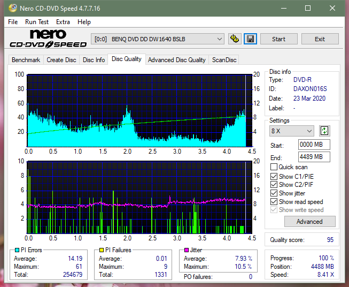349x287 pixels.
Task: Switch to the ScanDisc tab
Action: click(224, 60)
